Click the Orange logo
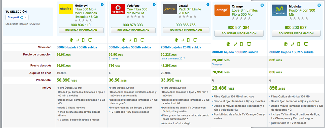This screenshot has height=128, width=325. (x=222, y=10)
